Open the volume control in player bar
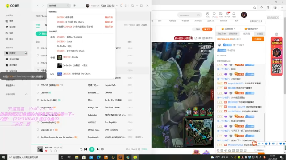 click(x=103, y=149)
